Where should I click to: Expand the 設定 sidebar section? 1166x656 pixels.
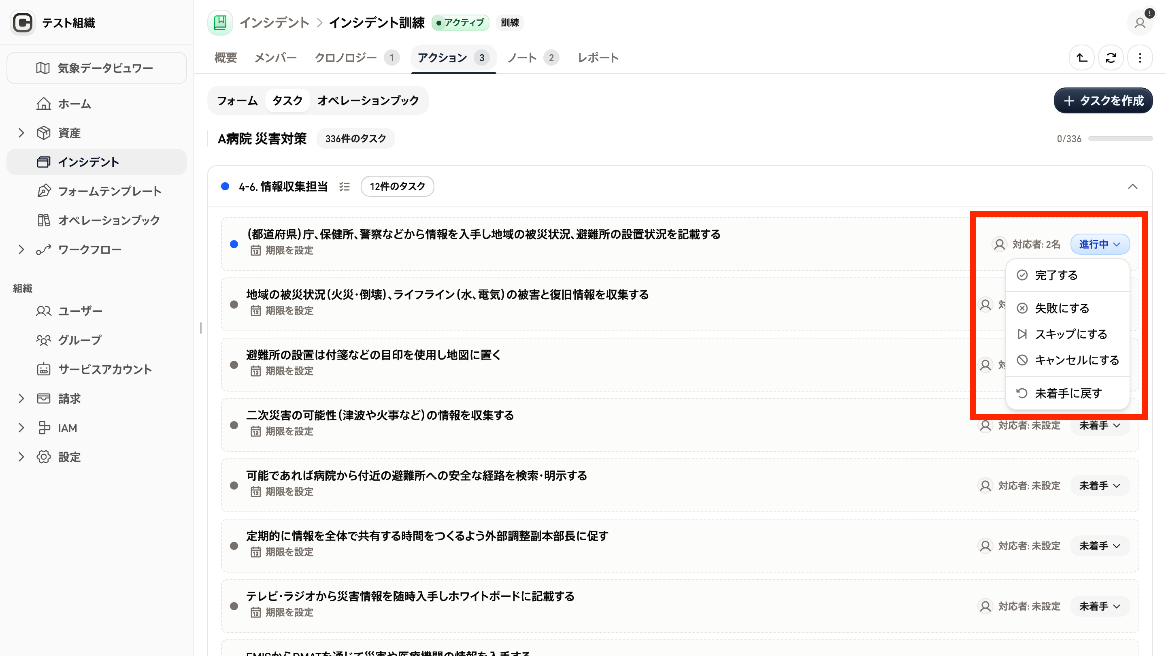point(21,457)
